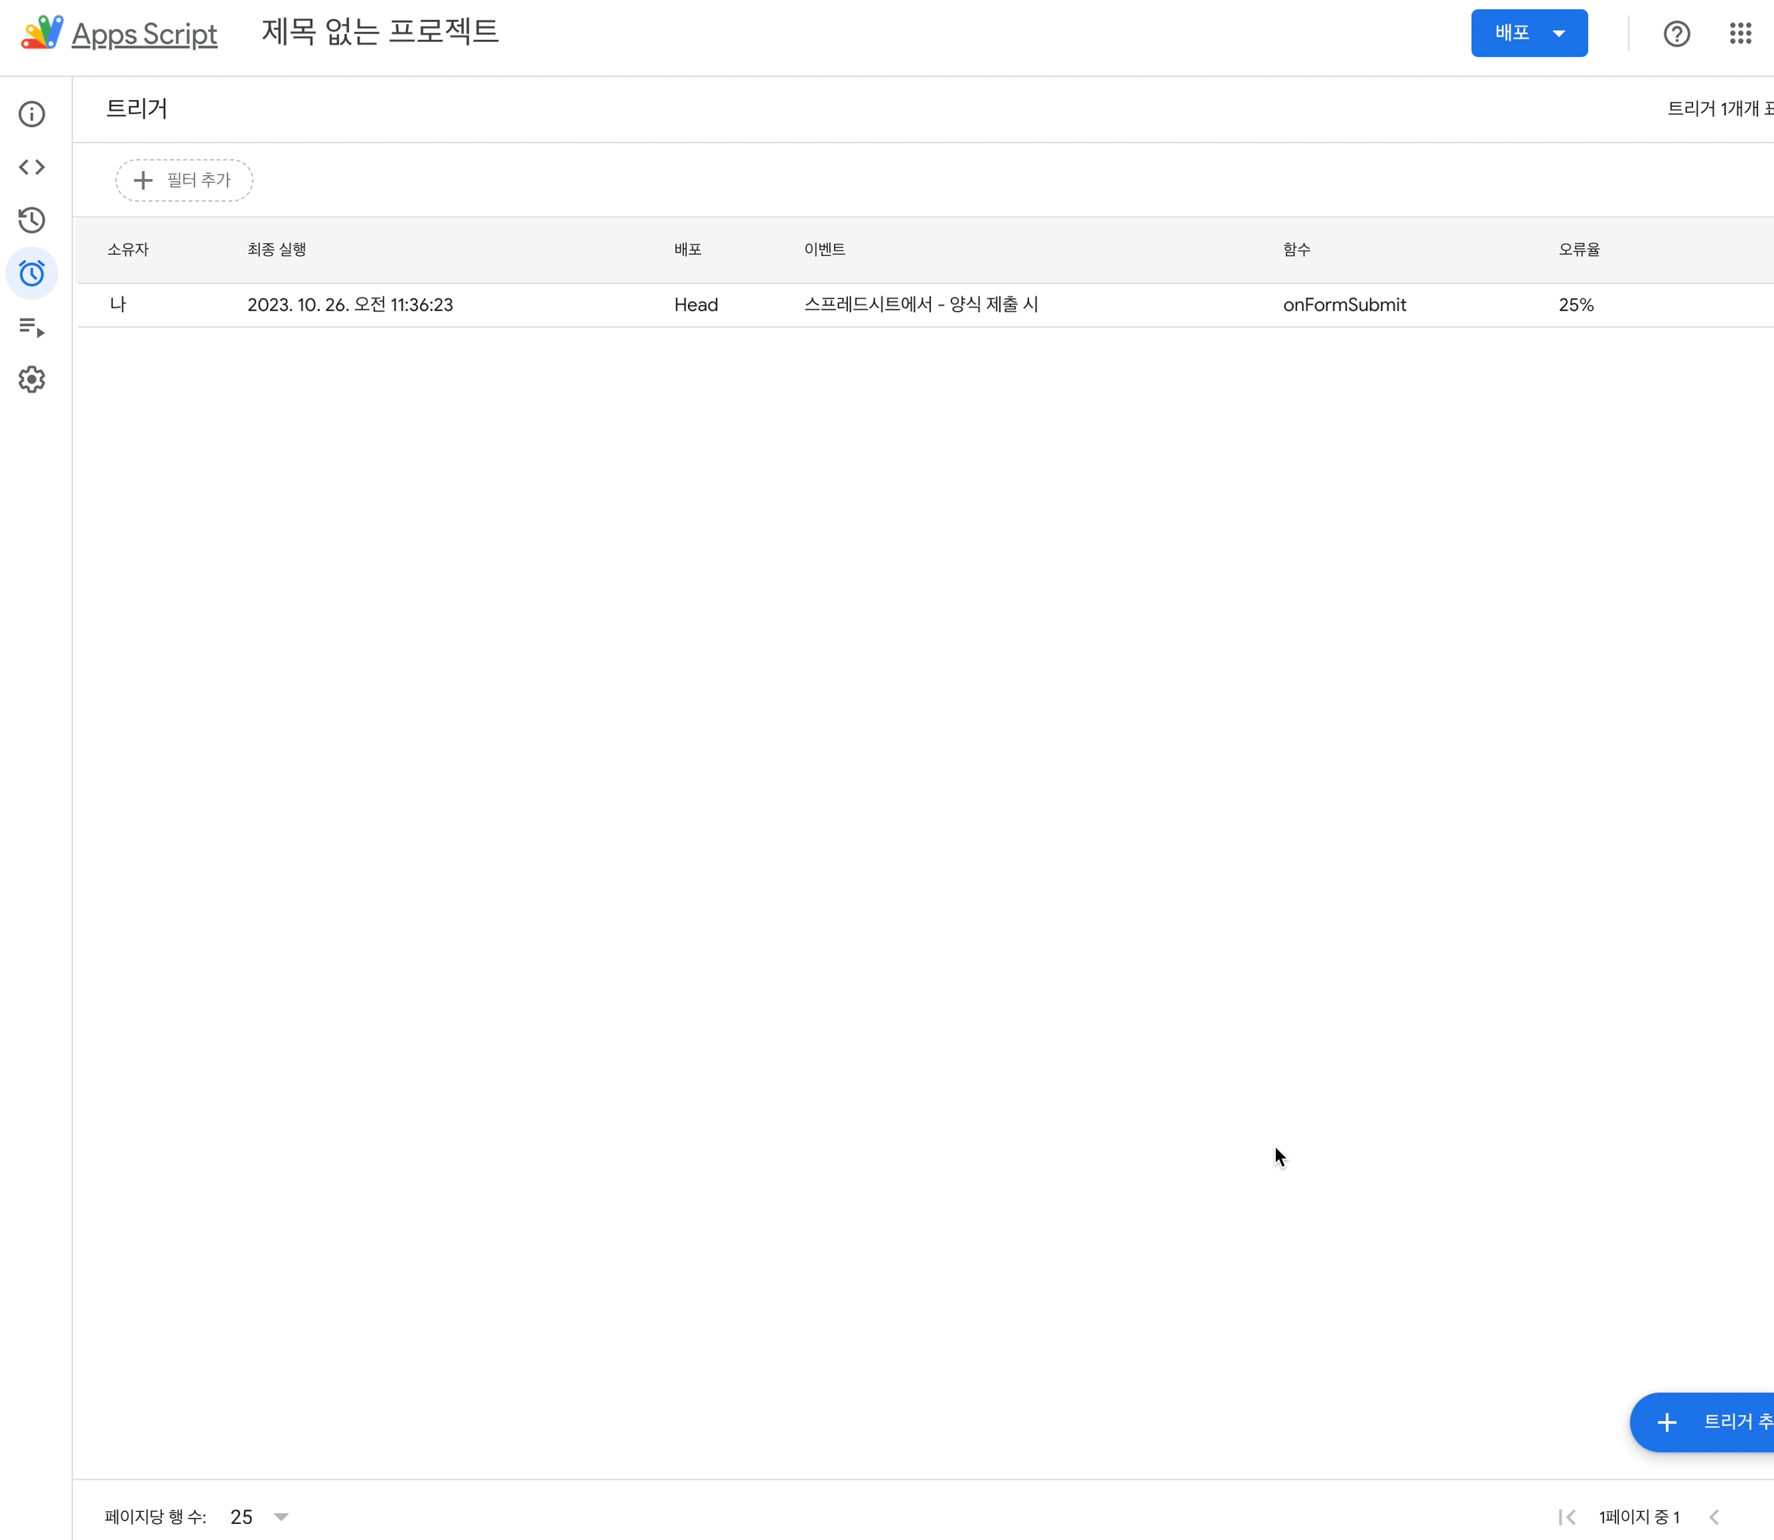1774x1540 pixels.
Task: Click the 배포 deploy dropdown button
Action: pyautogui.click(x=1529, y=33)
